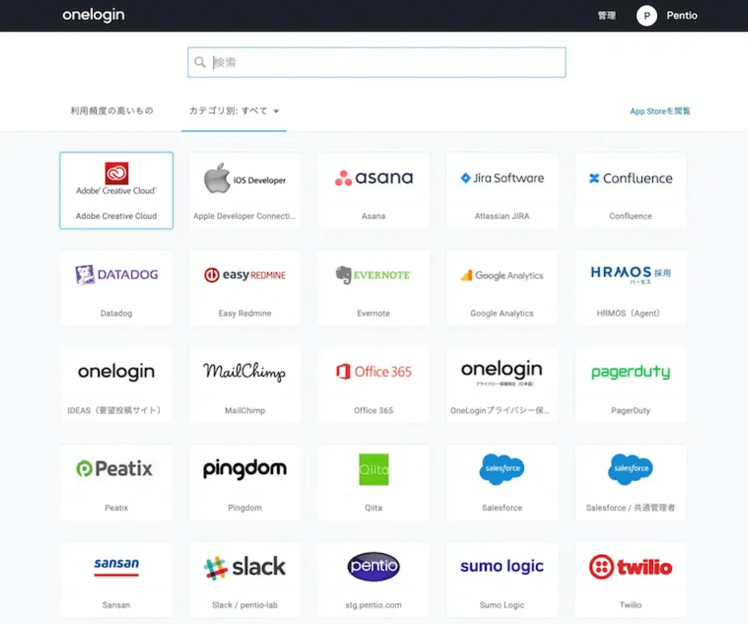Open the Datadog app icon
This screenshot has height=624, width=748.
pyautogui.click(x=116, y=287)
